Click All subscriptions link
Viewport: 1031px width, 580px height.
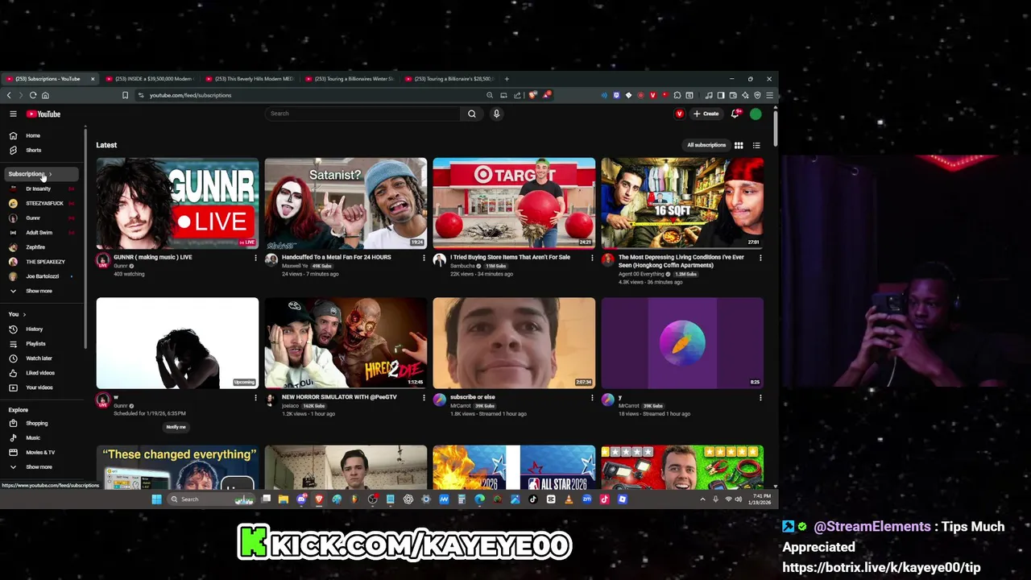click(x=706, y=145)
